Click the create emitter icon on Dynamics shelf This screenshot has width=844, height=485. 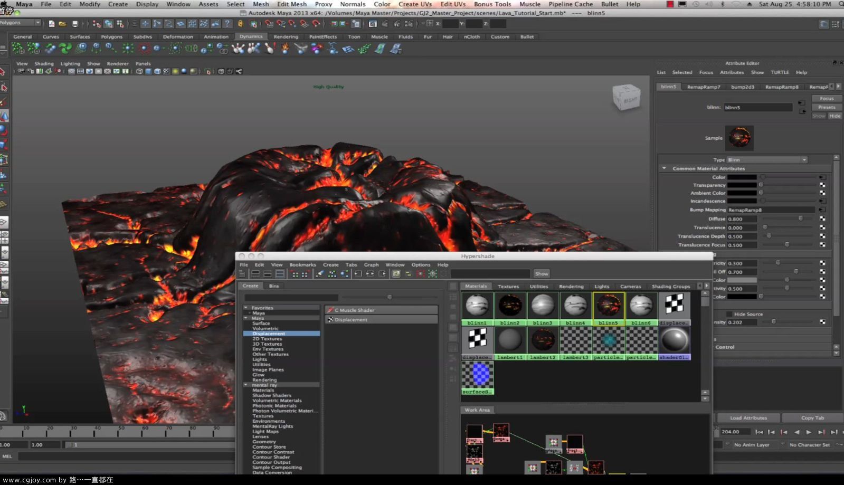click(18, 49)
